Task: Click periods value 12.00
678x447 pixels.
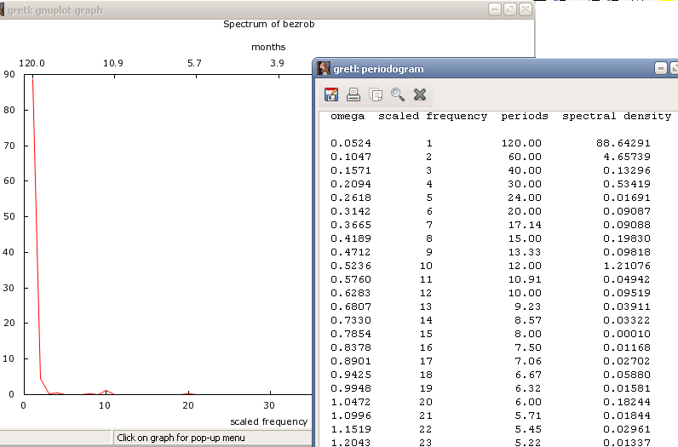Action: pyautogui.click(x=525, y=266)
